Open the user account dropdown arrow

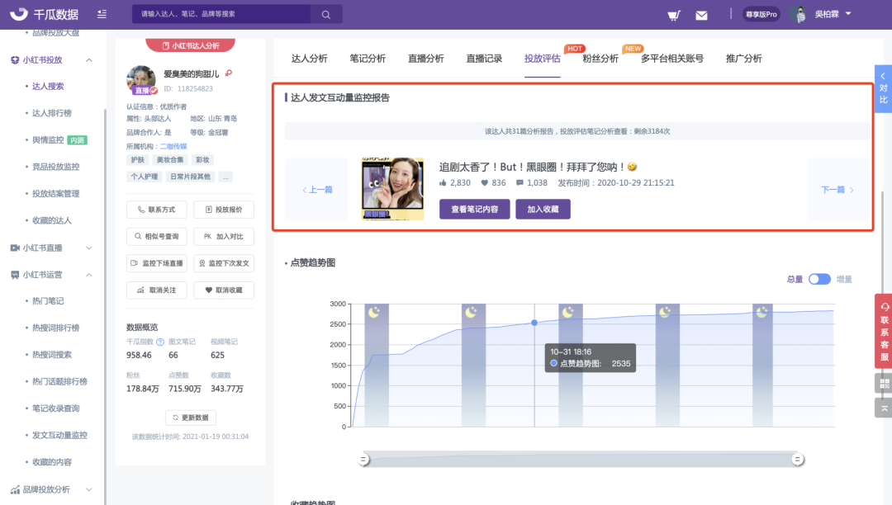coord(848,14)
